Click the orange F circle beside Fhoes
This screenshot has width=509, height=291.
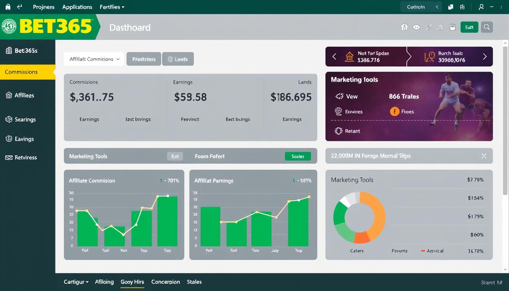[395, 111]
